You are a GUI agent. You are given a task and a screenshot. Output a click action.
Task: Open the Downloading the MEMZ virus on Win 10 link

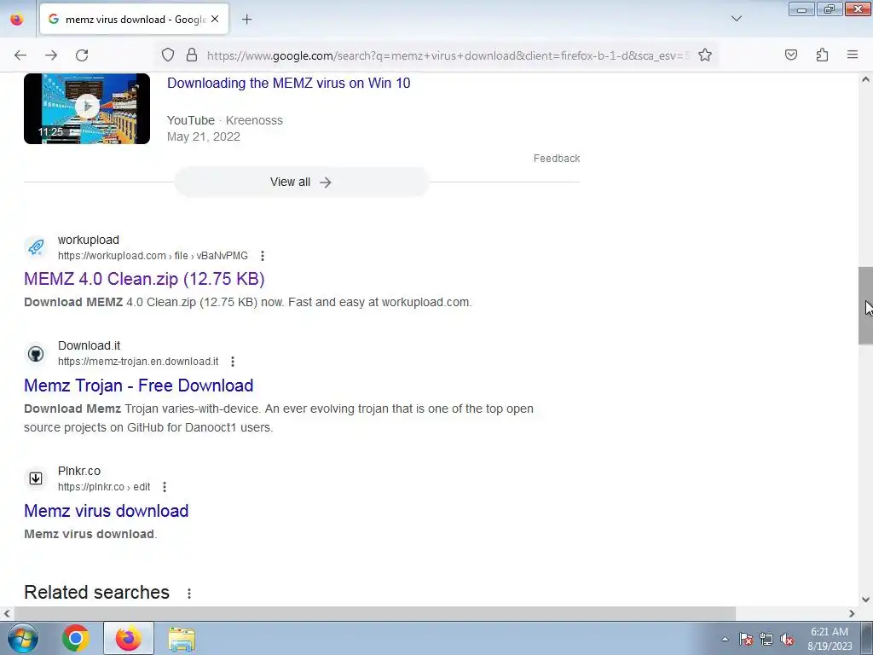(288, 83)
